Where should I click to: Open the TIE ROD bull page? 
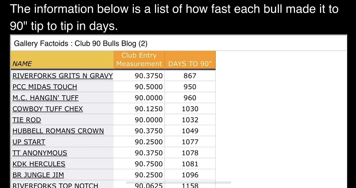(27, 120)
